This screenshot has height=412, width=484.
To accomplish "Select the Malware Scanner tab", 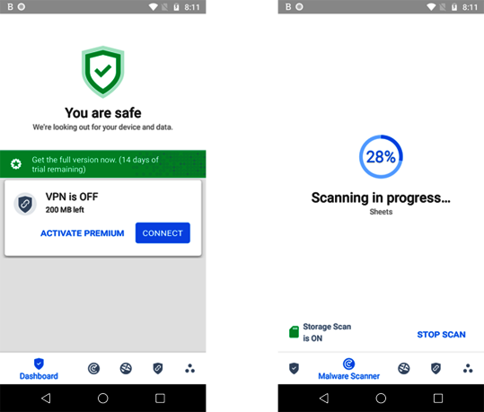I will coord(348,369).
